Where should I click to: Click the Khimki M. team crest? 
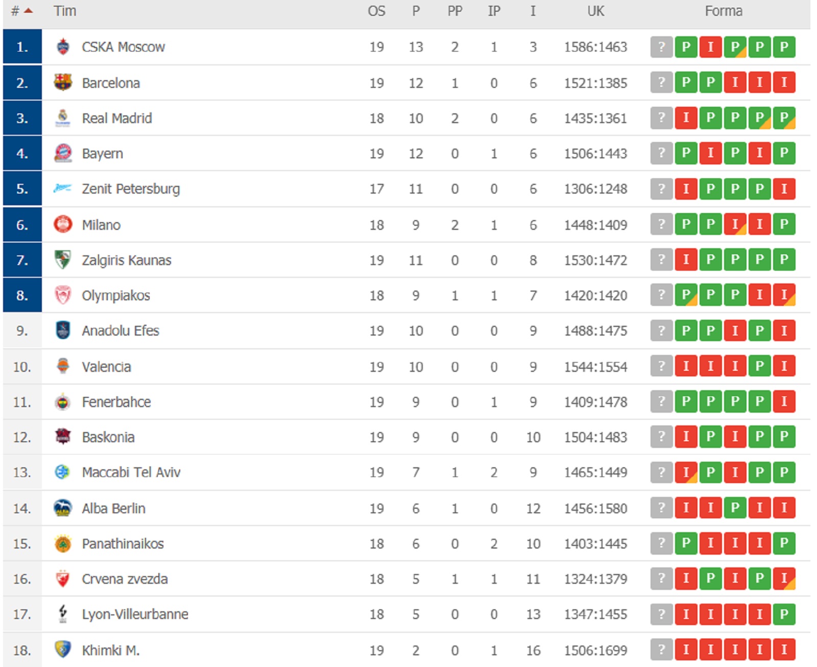point(63,650)
